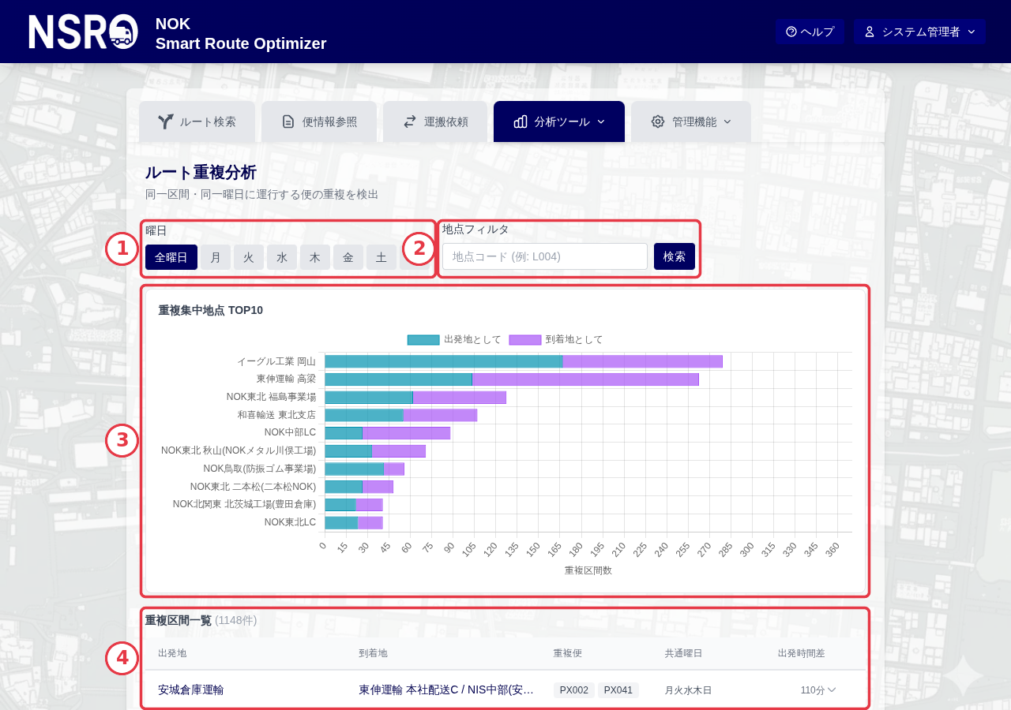Toggle the 木 day filter
Viewport: 1011px width, 710px height.
(315, 257)
